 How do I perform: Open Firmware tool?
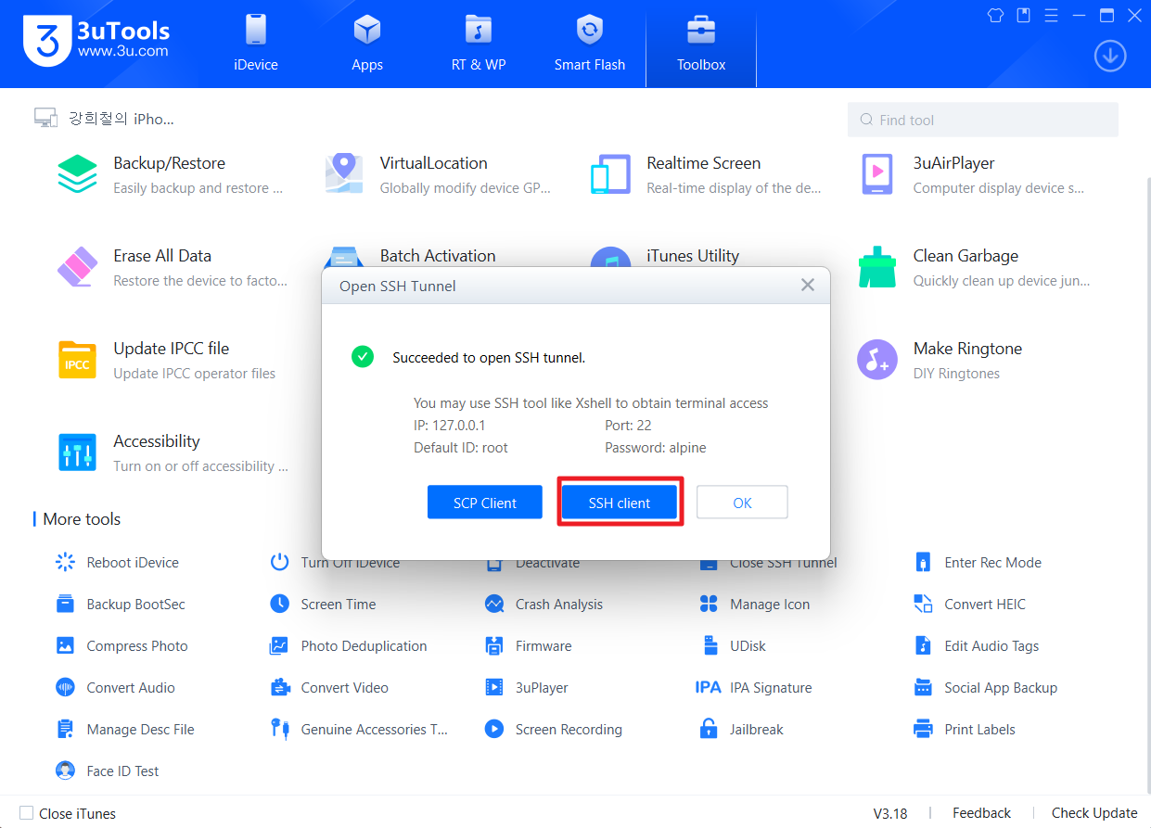529,645
